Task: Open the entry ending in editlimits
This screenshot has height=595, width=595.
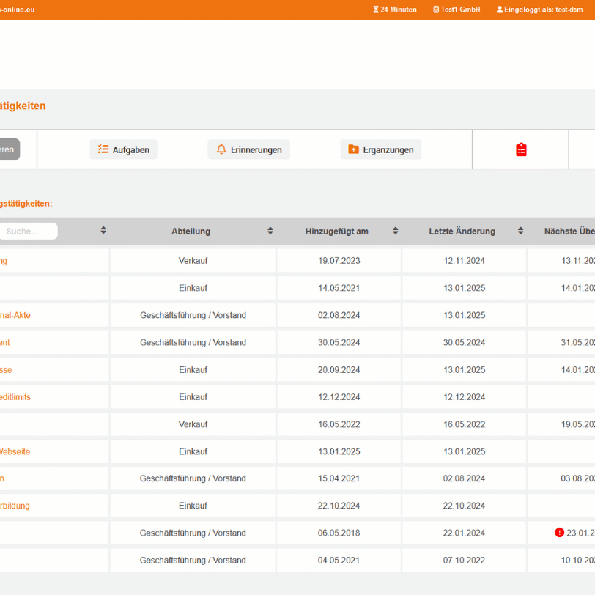Action: coord(15,397)
